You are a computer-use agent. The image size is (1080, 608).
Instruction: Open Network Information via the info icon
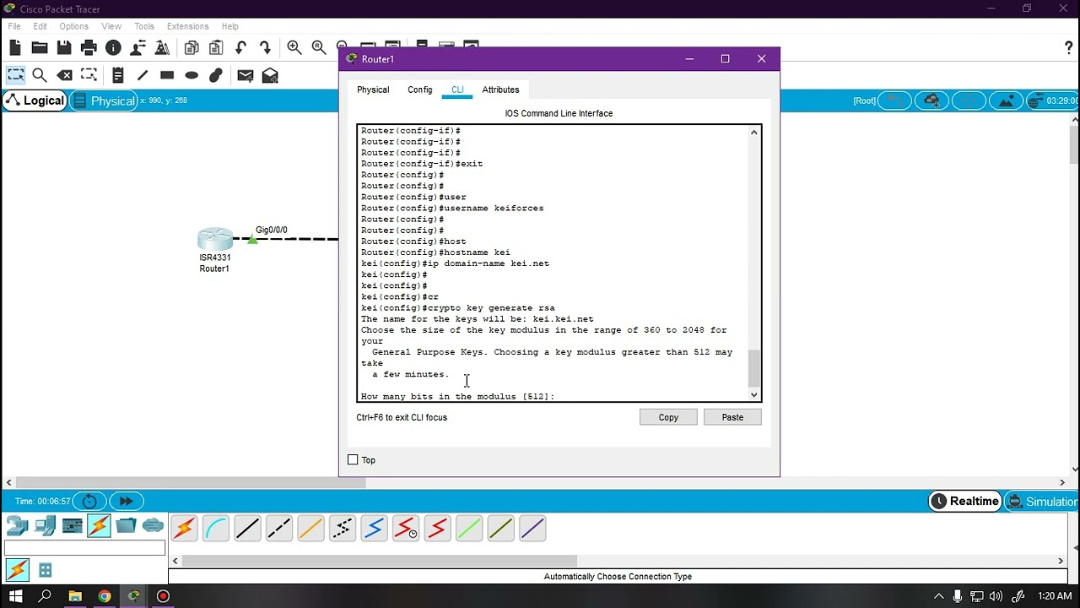coord(113,48)
